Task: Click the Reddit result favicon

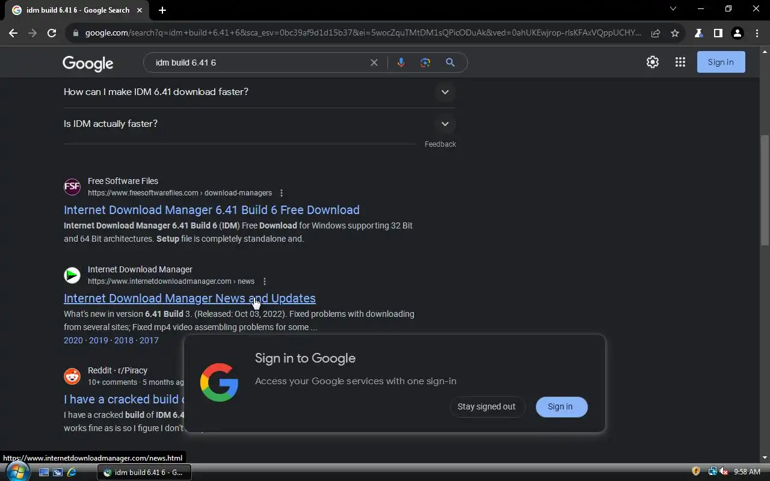Action: coord(72,376)
